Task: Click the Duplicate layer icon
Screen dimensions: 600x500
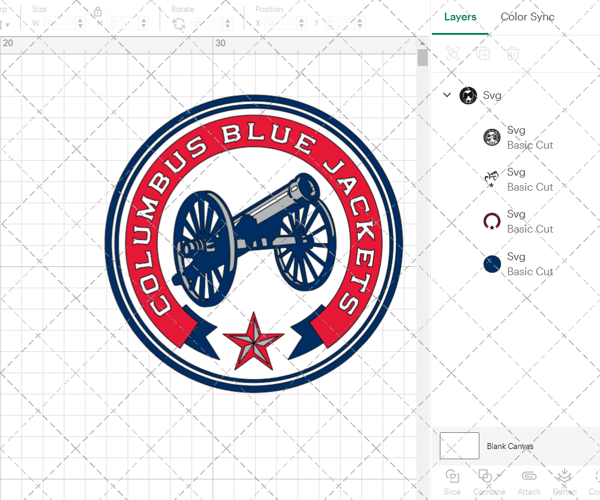Action: [483, 53]
